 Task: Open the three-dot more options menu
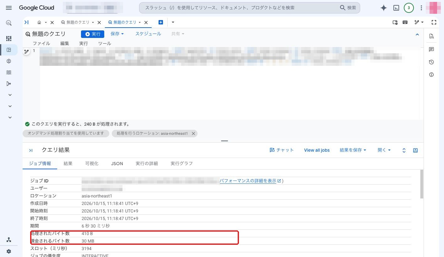[x=421, y=8]
